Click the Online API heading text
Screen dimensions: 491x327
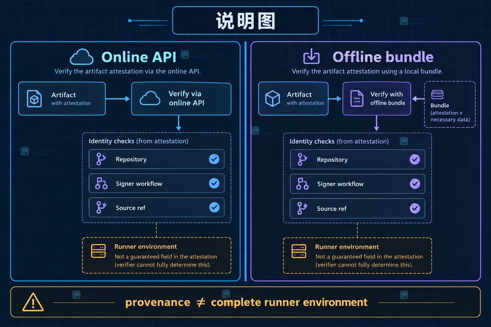(x=139, y=57)
